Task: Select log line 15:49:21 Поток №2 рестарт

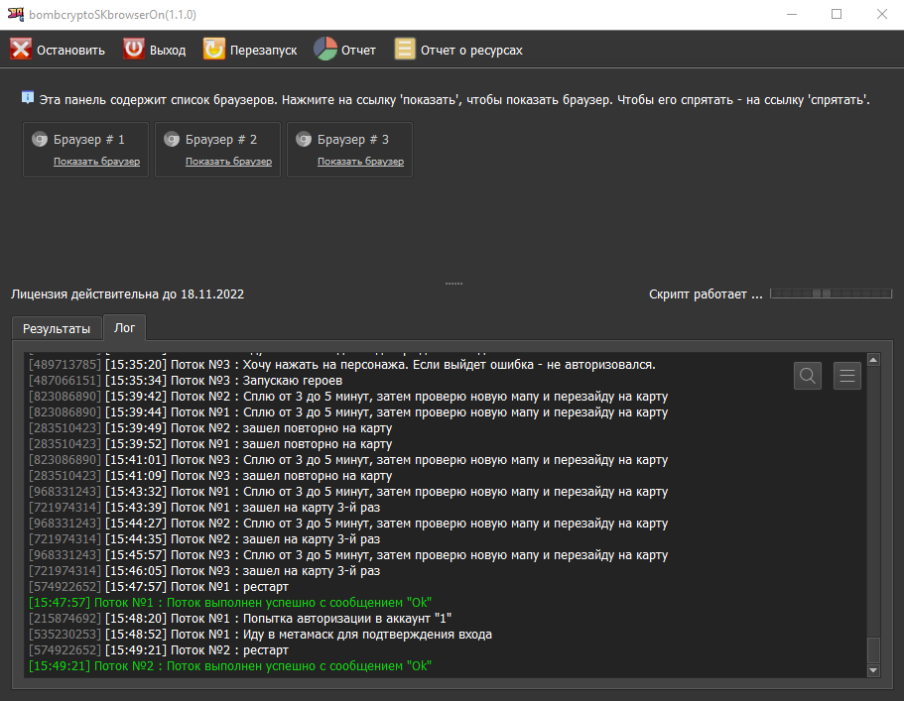Action: pyautogui.click(x=159, y=649)
